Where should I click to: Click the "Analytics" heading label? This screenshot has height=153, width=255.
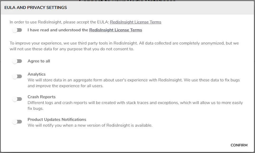[37, 74]
